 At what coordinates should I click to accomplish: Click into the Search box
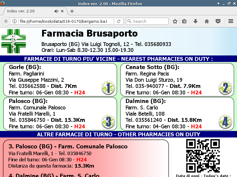point(150,21)
